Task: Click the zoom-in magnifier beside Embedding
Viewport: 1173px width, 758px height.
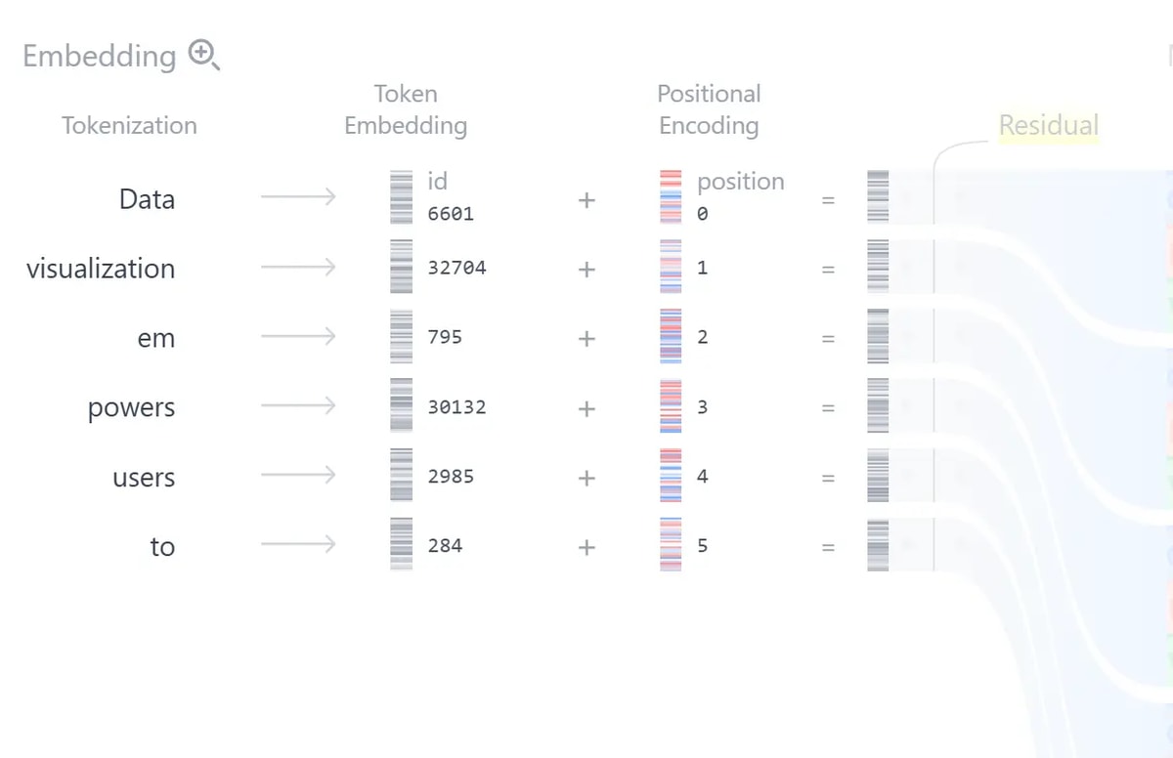Action: [204, 56]
